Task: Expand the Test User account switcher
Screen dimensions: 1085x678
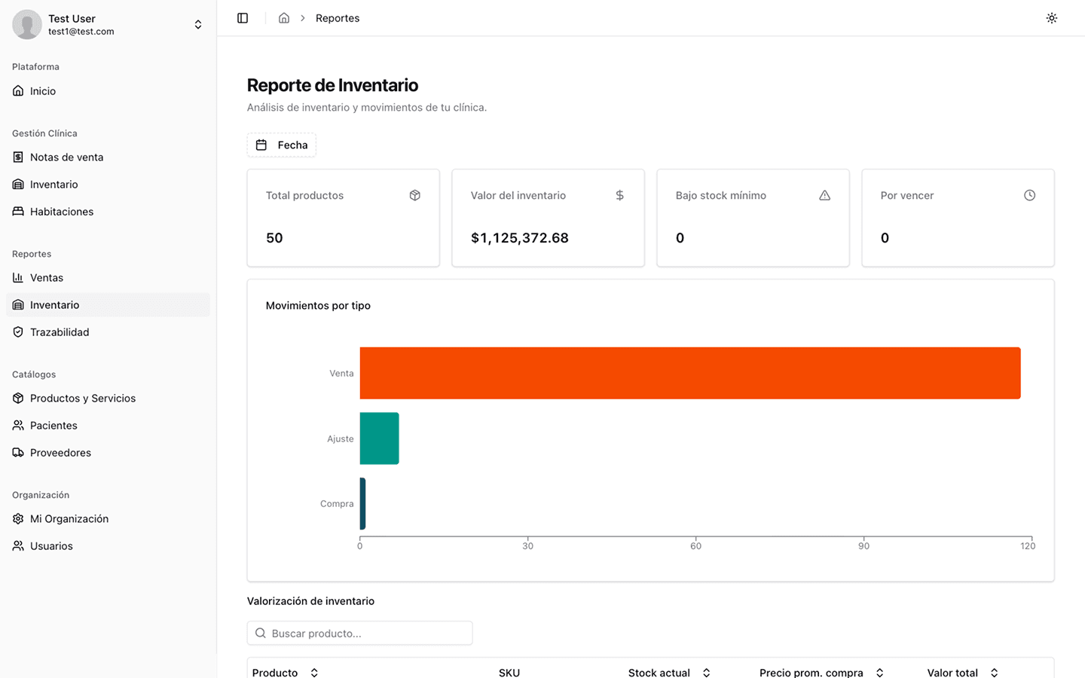Action: point(197,24)
